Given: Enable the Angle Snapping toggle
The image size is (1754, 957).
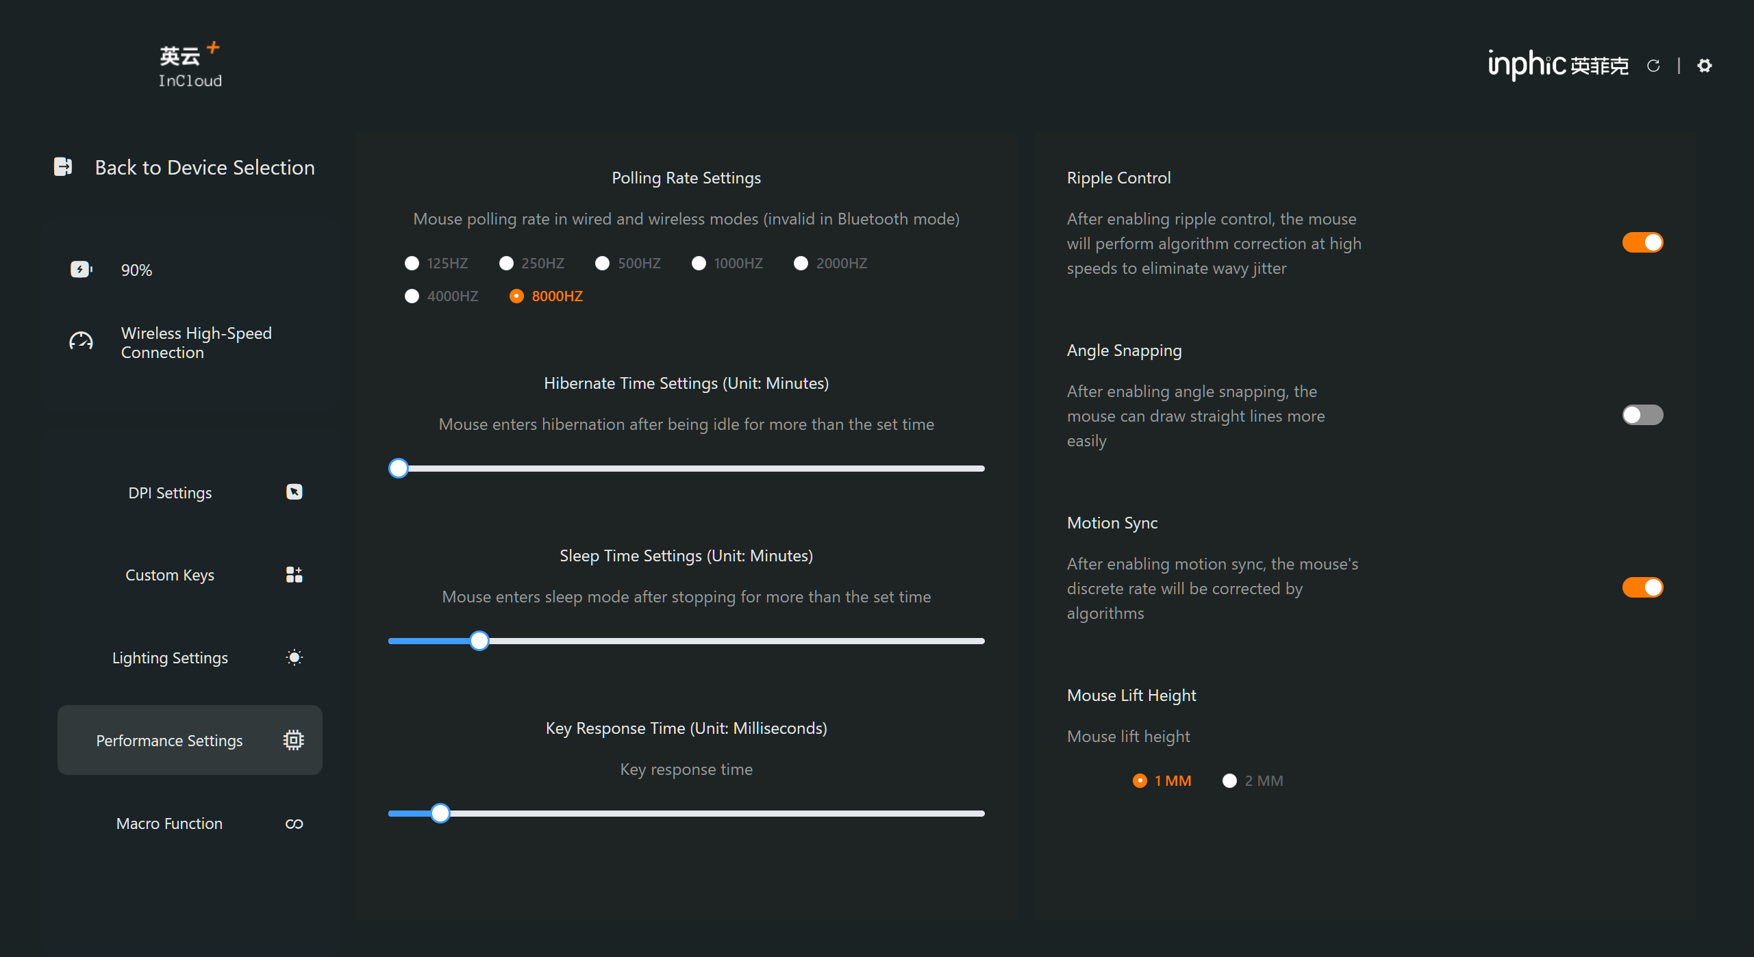Looking at the screenshot, I should point(1642,416).
